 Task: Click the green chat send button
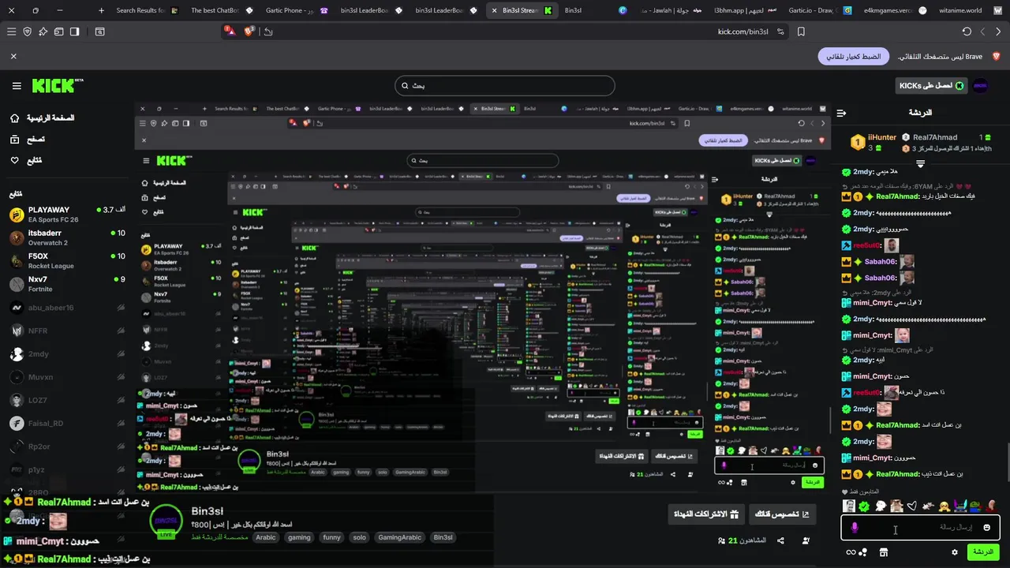[x=983, y=552]
